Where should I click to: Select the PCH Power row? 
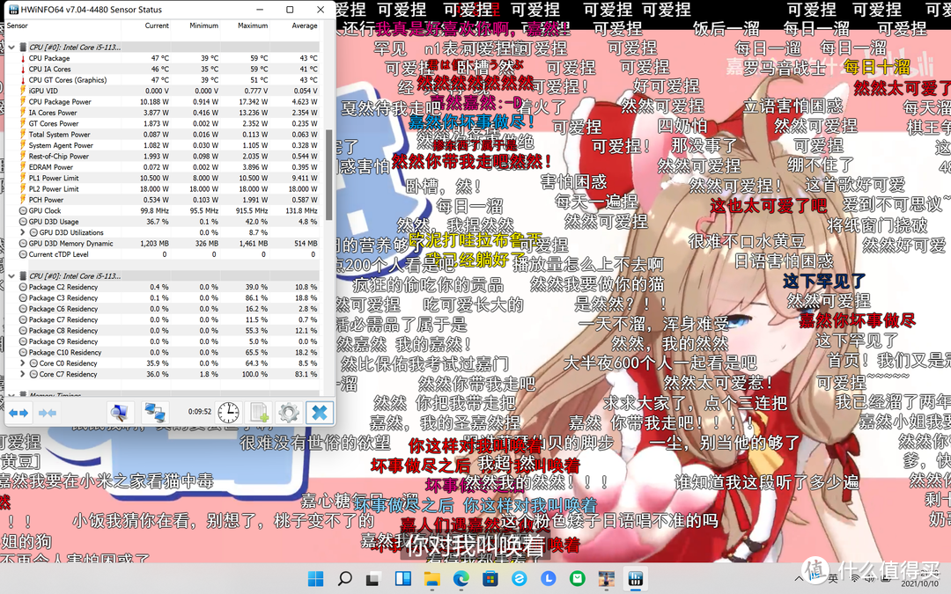pyautogui.click(x=163, y=200)
